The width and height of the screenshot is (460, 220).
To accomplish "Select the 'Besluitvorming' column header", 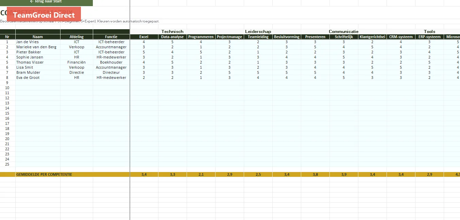I will click(287, 37).
